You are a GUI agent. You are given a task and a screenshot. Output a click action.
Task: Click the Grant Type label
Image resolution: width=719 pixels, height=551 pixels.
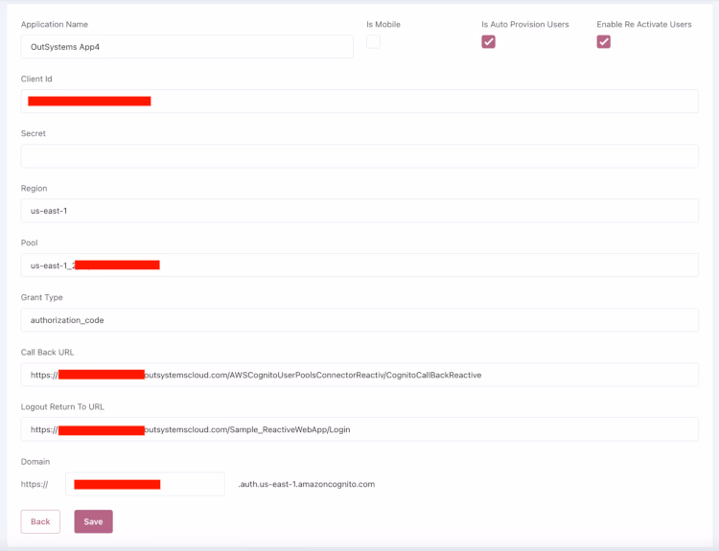[42, 297]
